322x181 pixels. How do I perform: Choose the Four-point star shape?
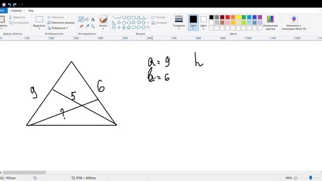point(119,27)
